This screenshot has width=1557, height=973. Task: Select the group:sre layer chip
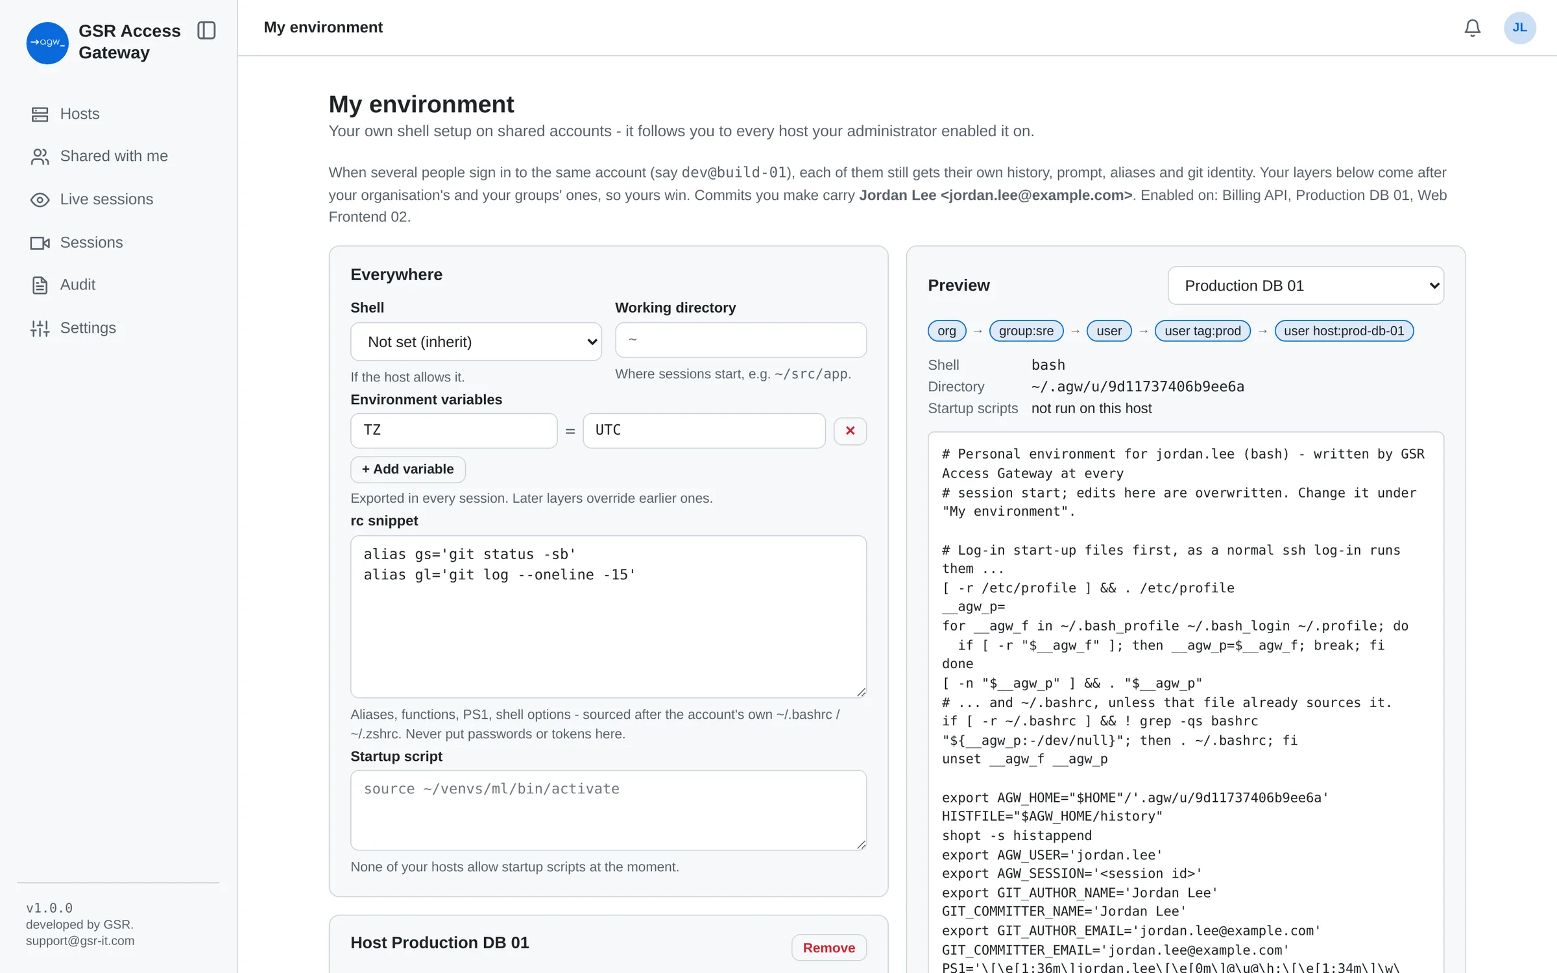point(1026,331)
